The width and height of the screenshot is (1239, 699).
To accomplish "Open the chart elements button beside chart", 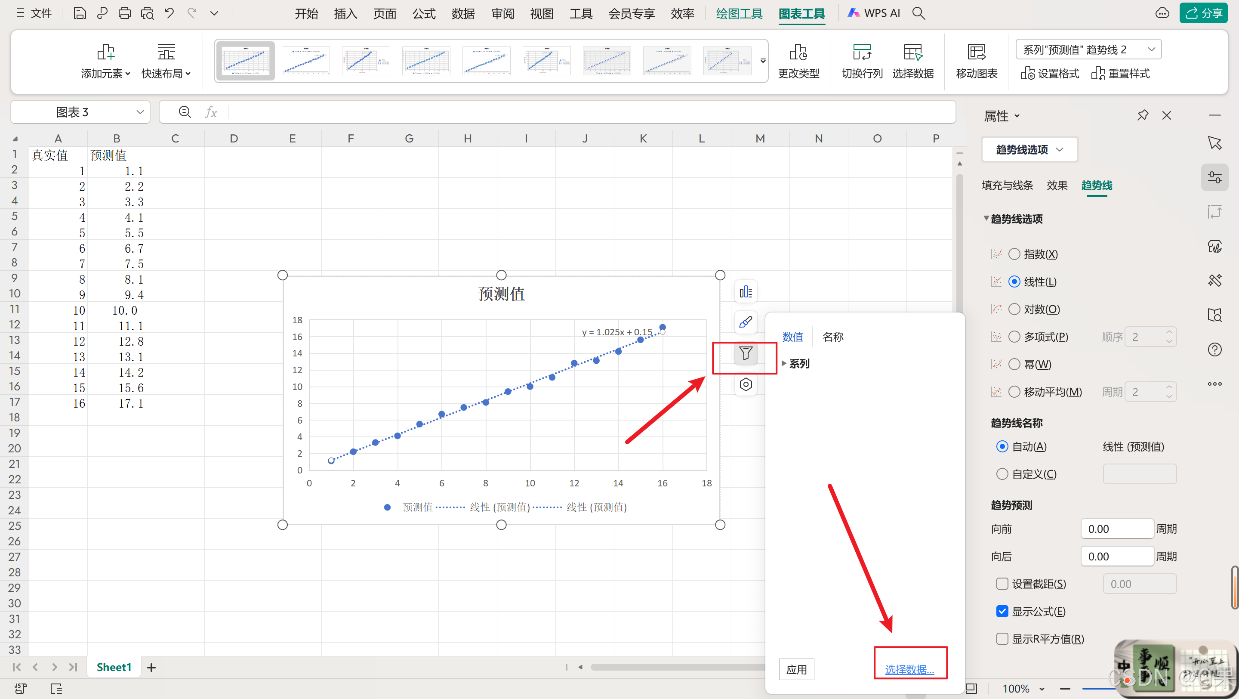I will (746, 291).
